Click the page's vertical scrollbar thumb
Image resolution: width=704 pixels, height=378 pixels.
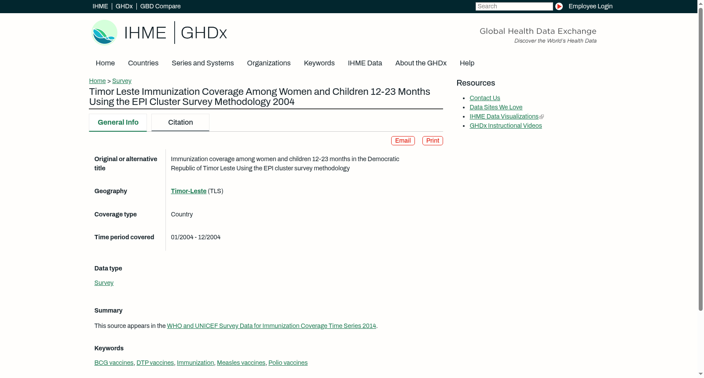(700, 159)
